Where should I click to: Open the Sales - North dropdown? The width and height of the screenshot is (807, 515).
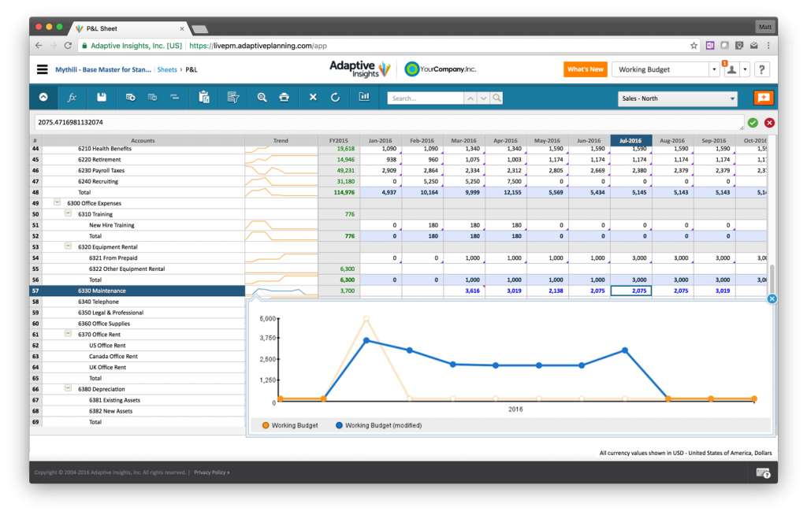676,98
